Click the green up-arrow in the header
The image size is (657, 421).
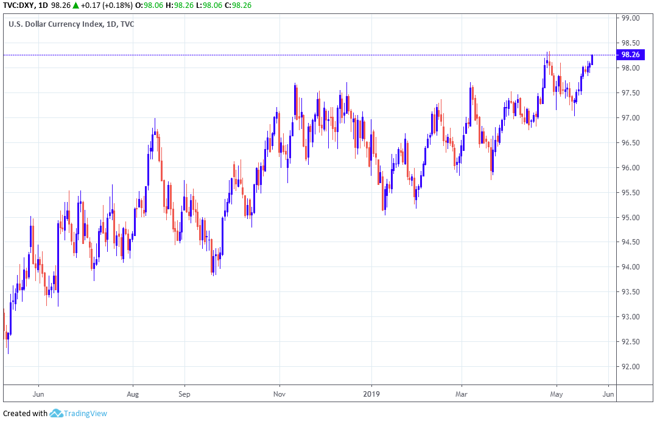76,5
